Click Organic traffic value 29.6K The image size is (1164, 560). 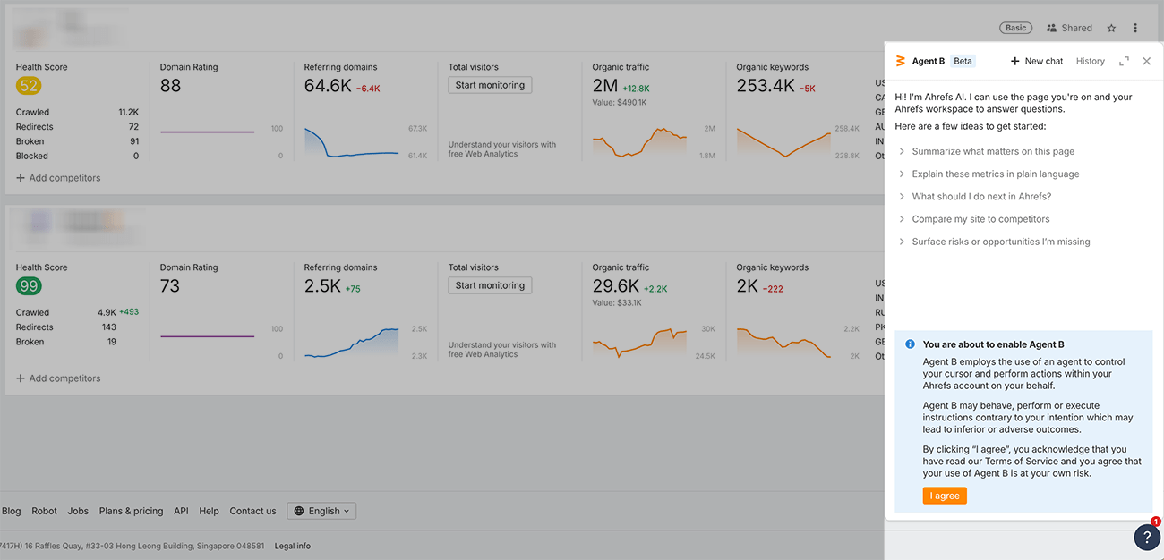616,286
